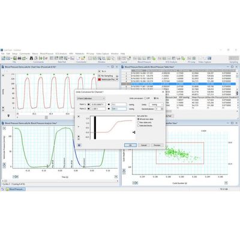Open the 2 Point Calibration dropdown
240x240 pixels.
tap(91, 98)
